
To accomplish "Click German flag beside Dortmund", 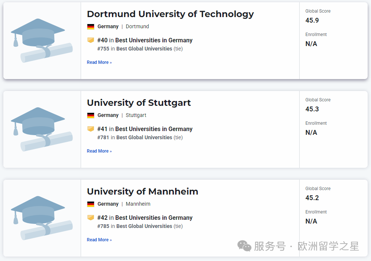I will point(91,27).
